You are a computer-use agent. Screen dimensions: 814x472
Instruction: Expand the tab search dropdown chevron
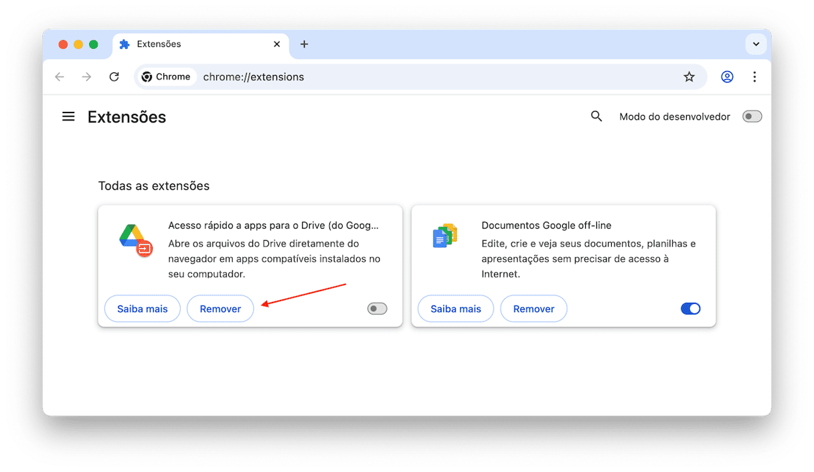click(x=756, y=44)
